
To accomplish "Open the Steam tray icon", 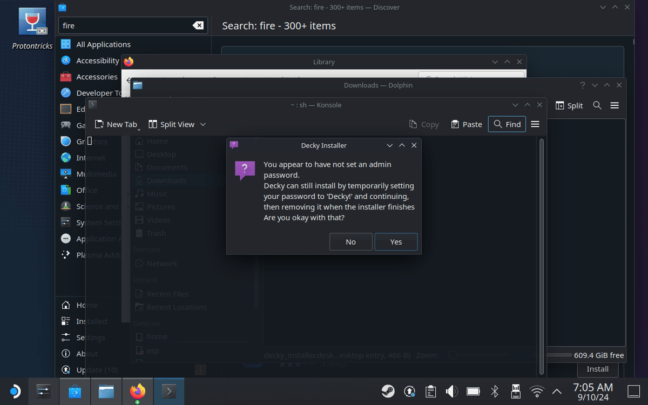I will (x=388, y=391).
